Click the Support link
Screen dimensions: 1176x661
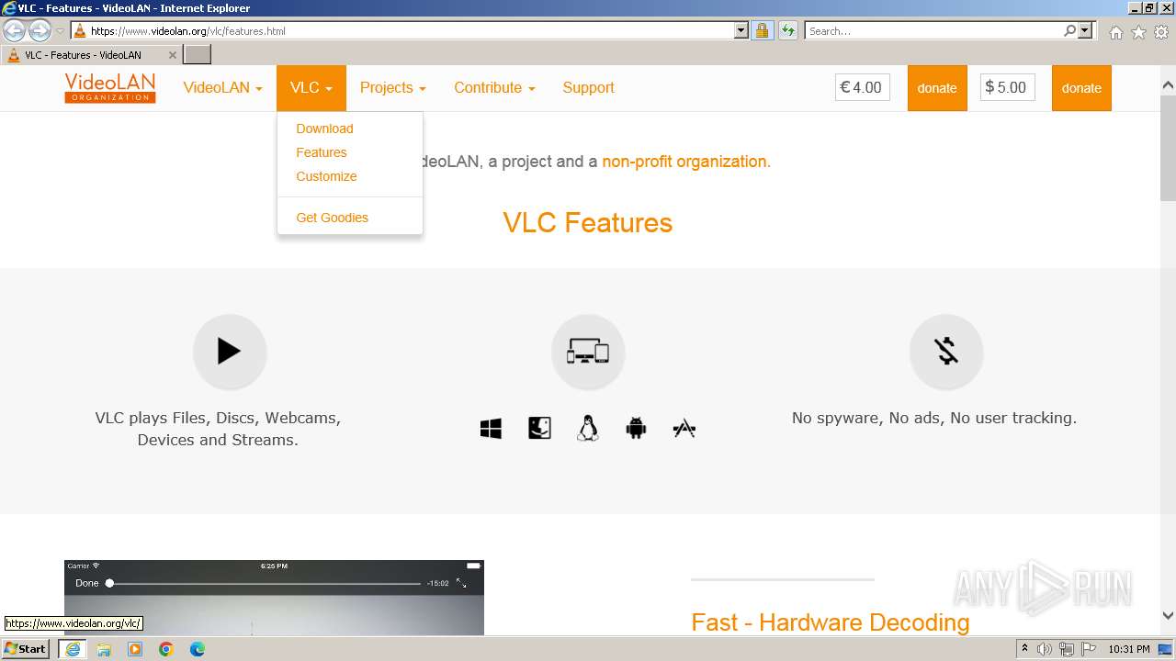click(588, 88)
